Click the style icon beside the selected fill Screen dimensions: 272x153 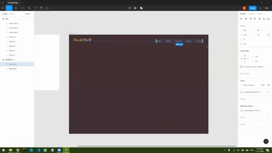[x=241, y=92]
